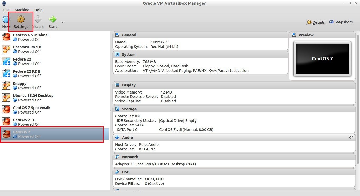Screen dimensions: 360x196
Task: Open the System section header link
Action: (x=129, y=55)
